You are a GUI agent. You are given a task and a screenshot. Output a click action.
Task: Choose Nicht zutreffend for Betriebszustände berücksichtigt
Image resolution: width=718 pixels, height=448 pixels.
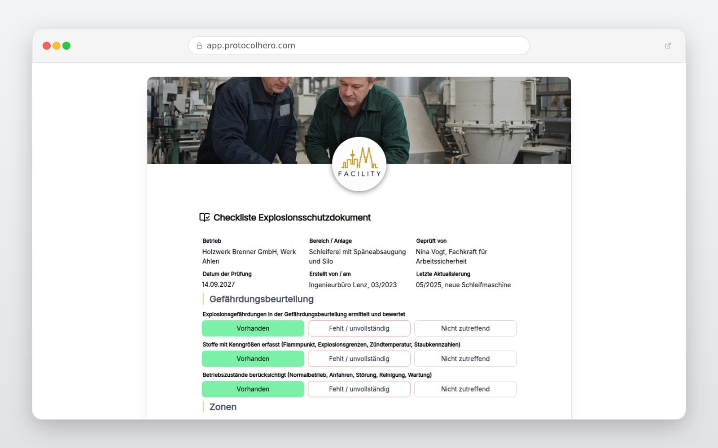coord(465,389)
